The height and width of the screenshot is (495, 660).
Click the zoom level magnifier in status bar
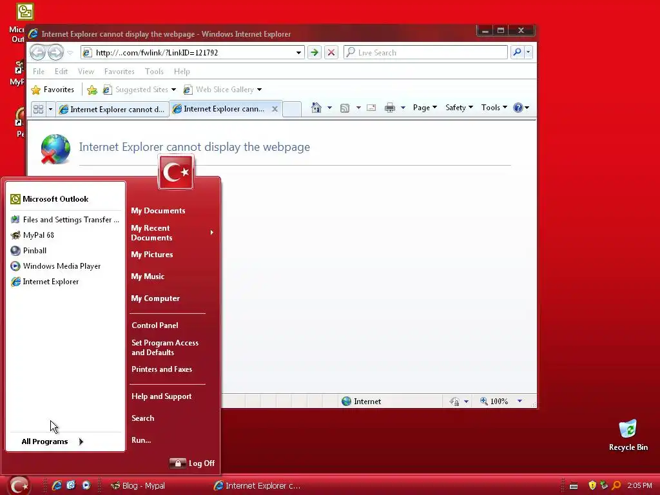coord(484,401)
